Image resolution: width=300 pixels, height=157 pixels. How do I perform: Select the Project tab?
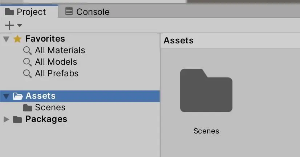tap(29, 12)
